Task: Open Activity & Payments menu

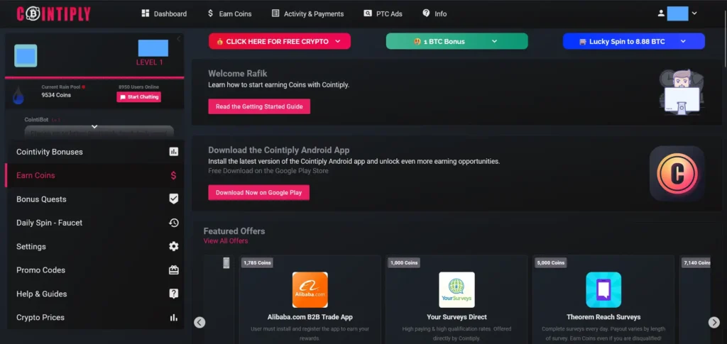Action: click(308, 13)
